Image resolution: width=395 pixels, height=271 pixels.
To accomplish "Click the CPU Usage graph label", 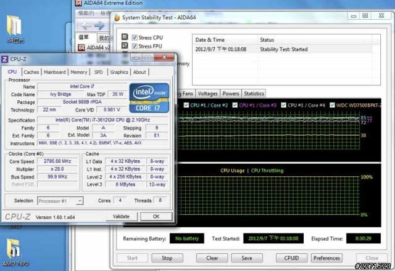I will point(232,171).
